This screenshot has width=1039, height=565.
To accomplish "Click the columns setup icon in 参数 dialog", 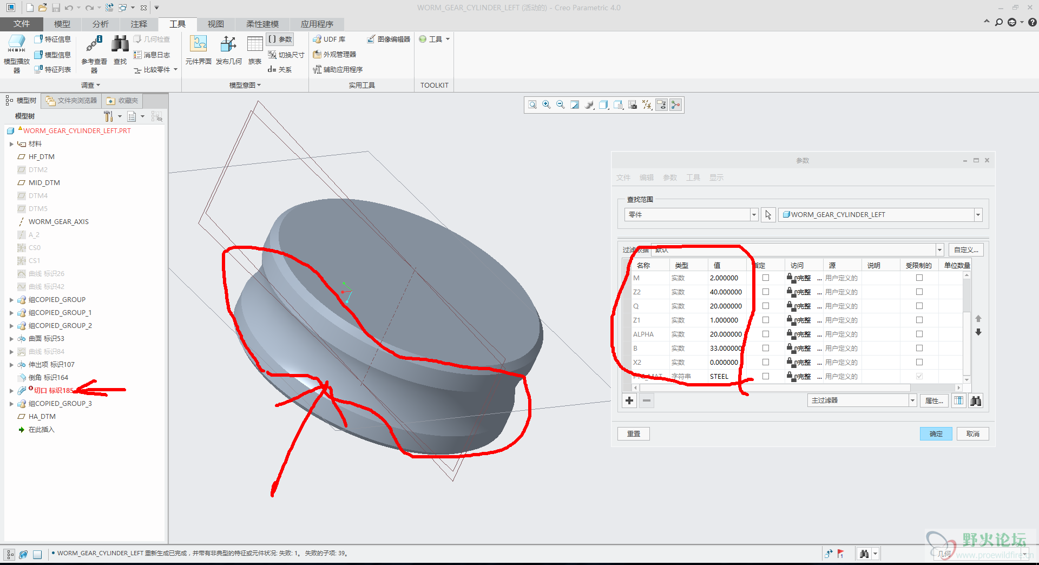I will tap(958, 401).
